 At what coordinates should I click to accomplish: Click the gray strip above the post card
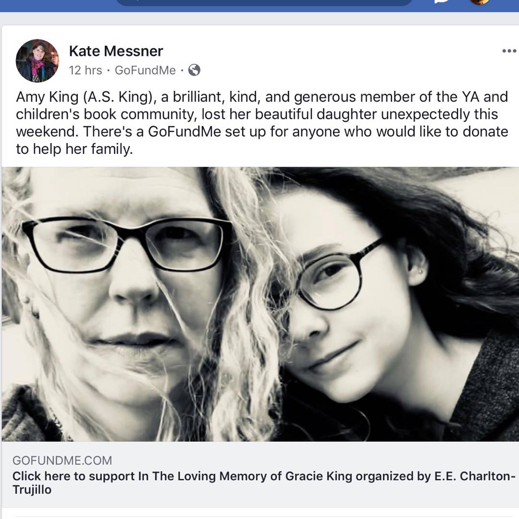point(259,18)
